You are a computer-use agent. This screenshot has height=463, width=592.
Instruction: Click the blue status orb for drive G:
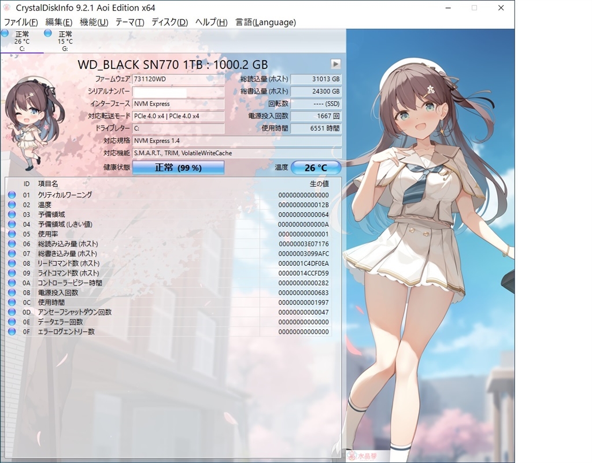coord(48,33)
